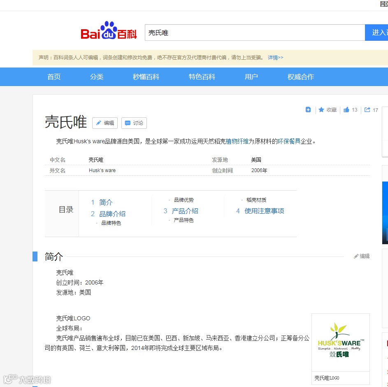Click the 壳氏唯LOGO image caption
This screenshot has height=387, width=388.
click(x=327, y=378)
